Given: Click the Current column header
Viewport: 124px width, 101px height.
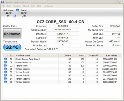Looking at the screenshot, I should click(x=65, y=55).
